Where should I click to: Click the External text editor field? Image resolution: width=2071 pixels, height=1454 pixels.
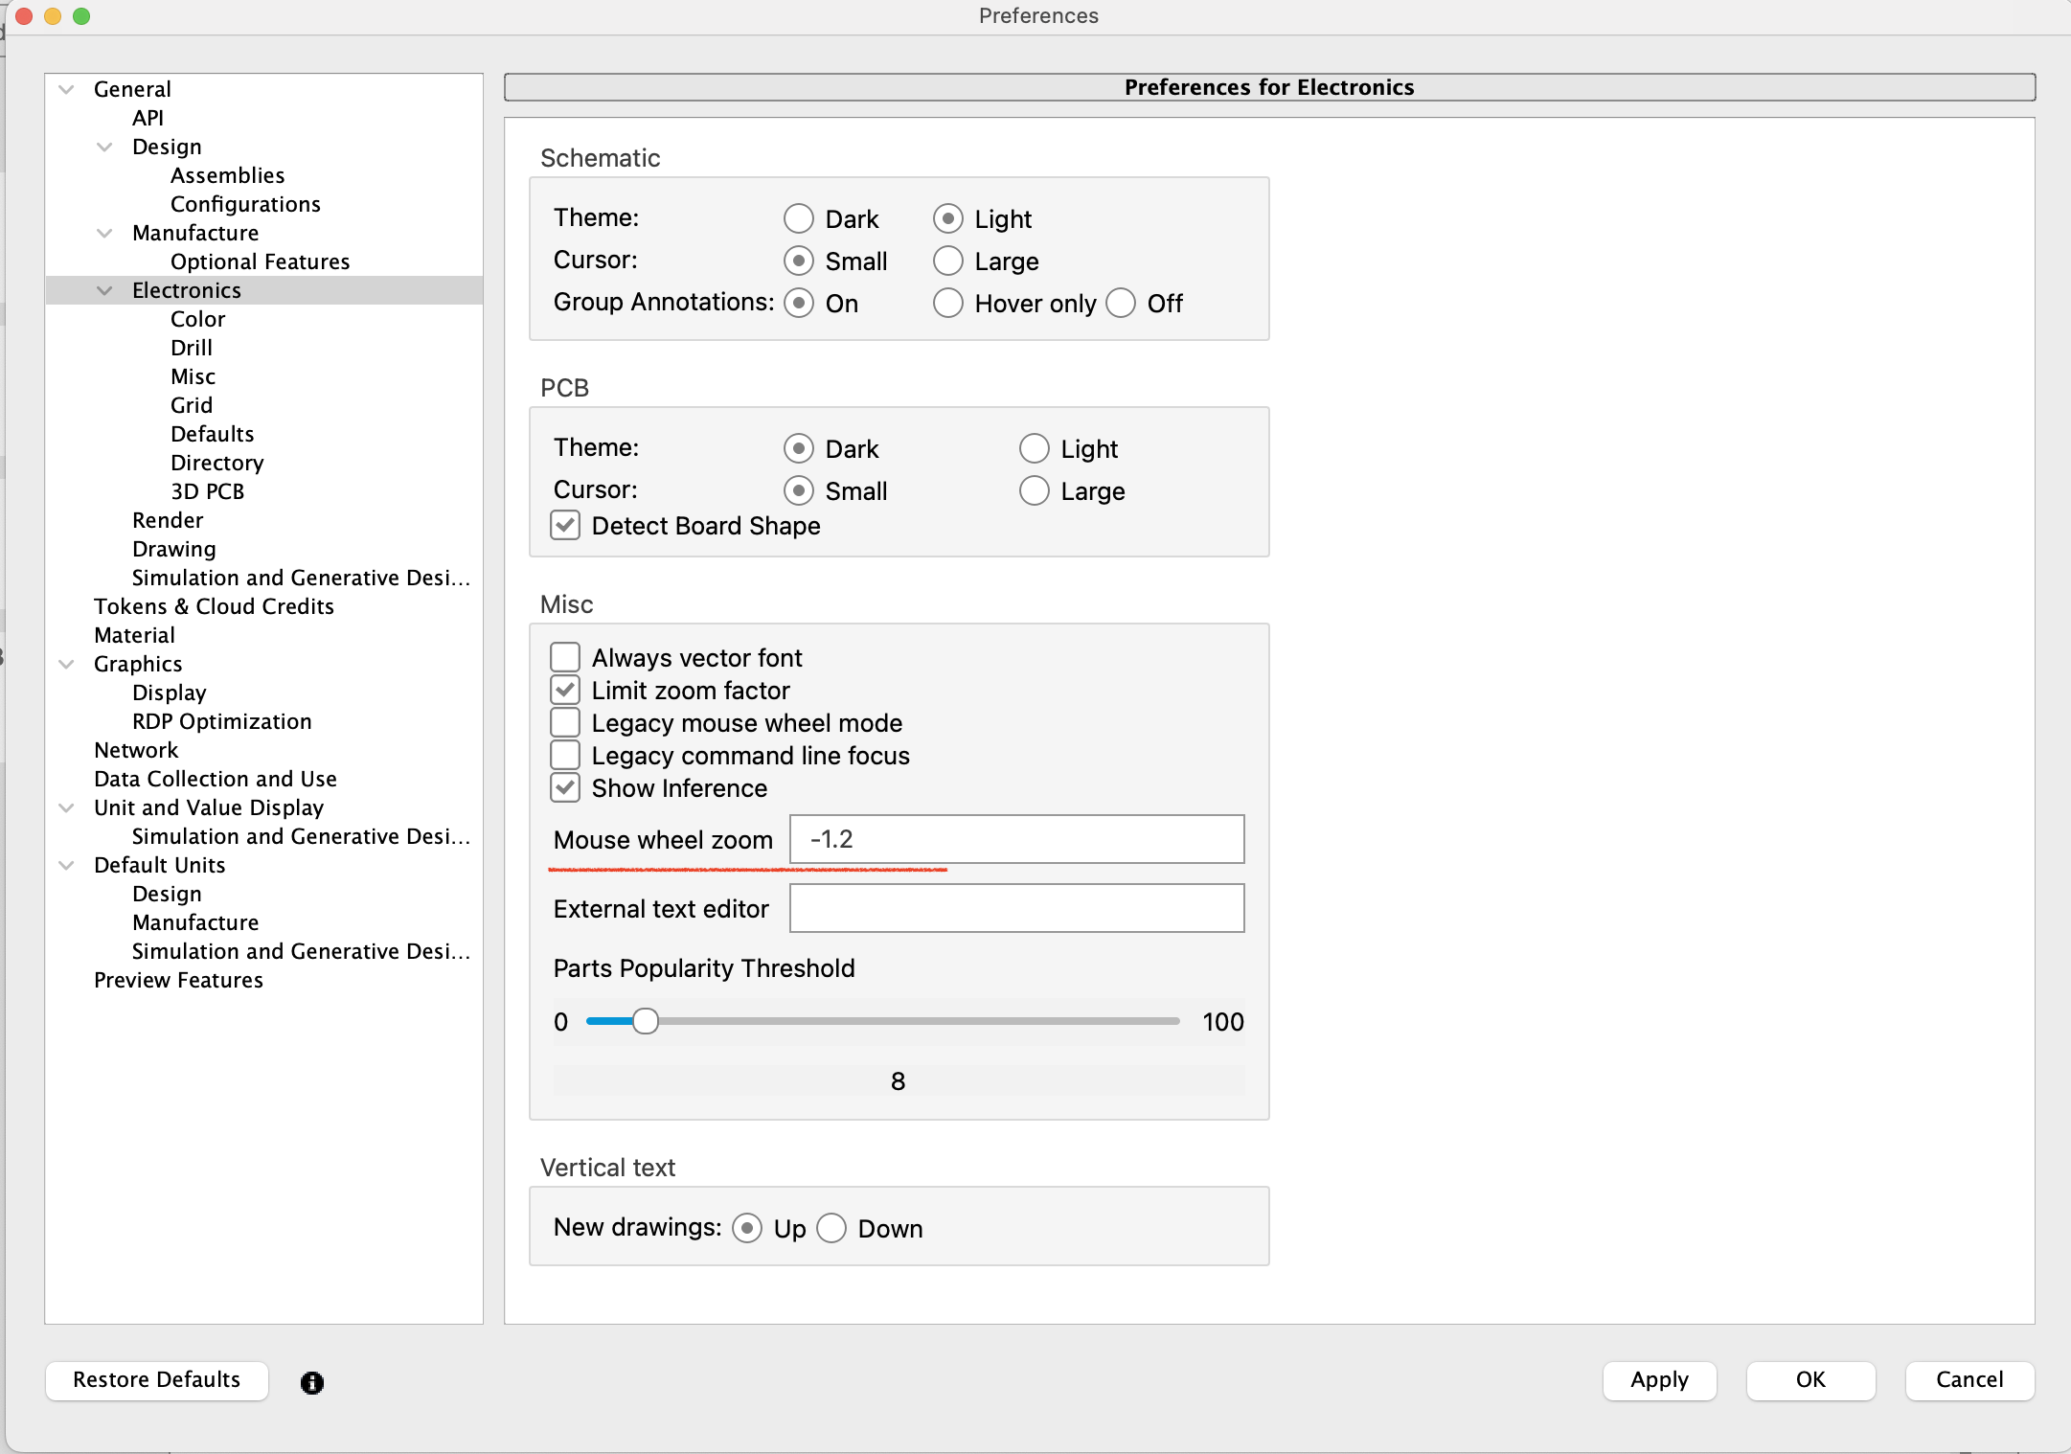pyautogui.click(x=1016, y=908)
